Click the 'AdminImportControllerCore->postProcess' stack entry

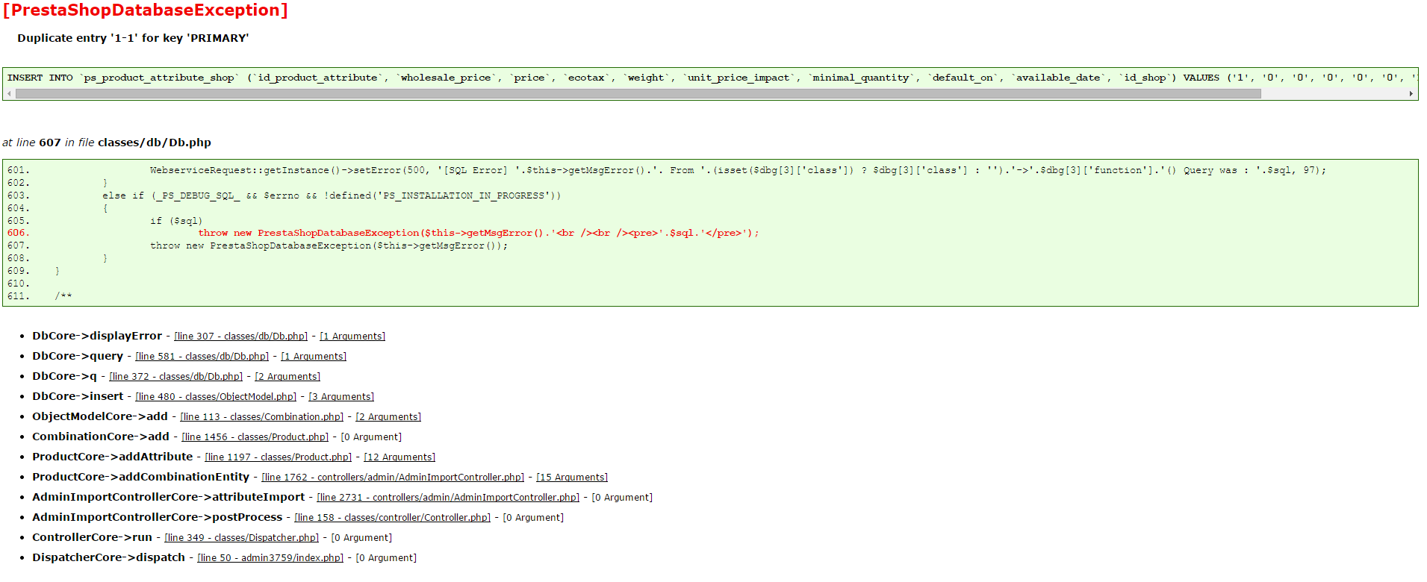(x=158, y=518)
